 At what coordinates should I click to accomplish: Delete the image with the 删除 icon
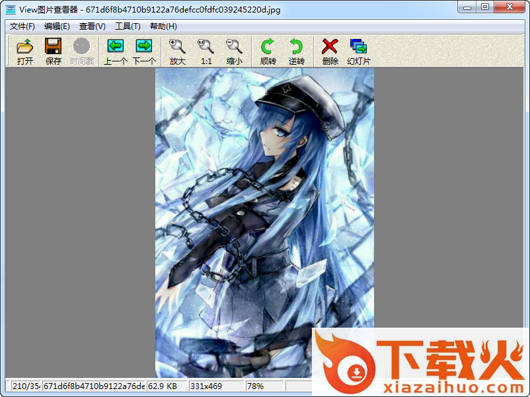[x=330, y=46]
